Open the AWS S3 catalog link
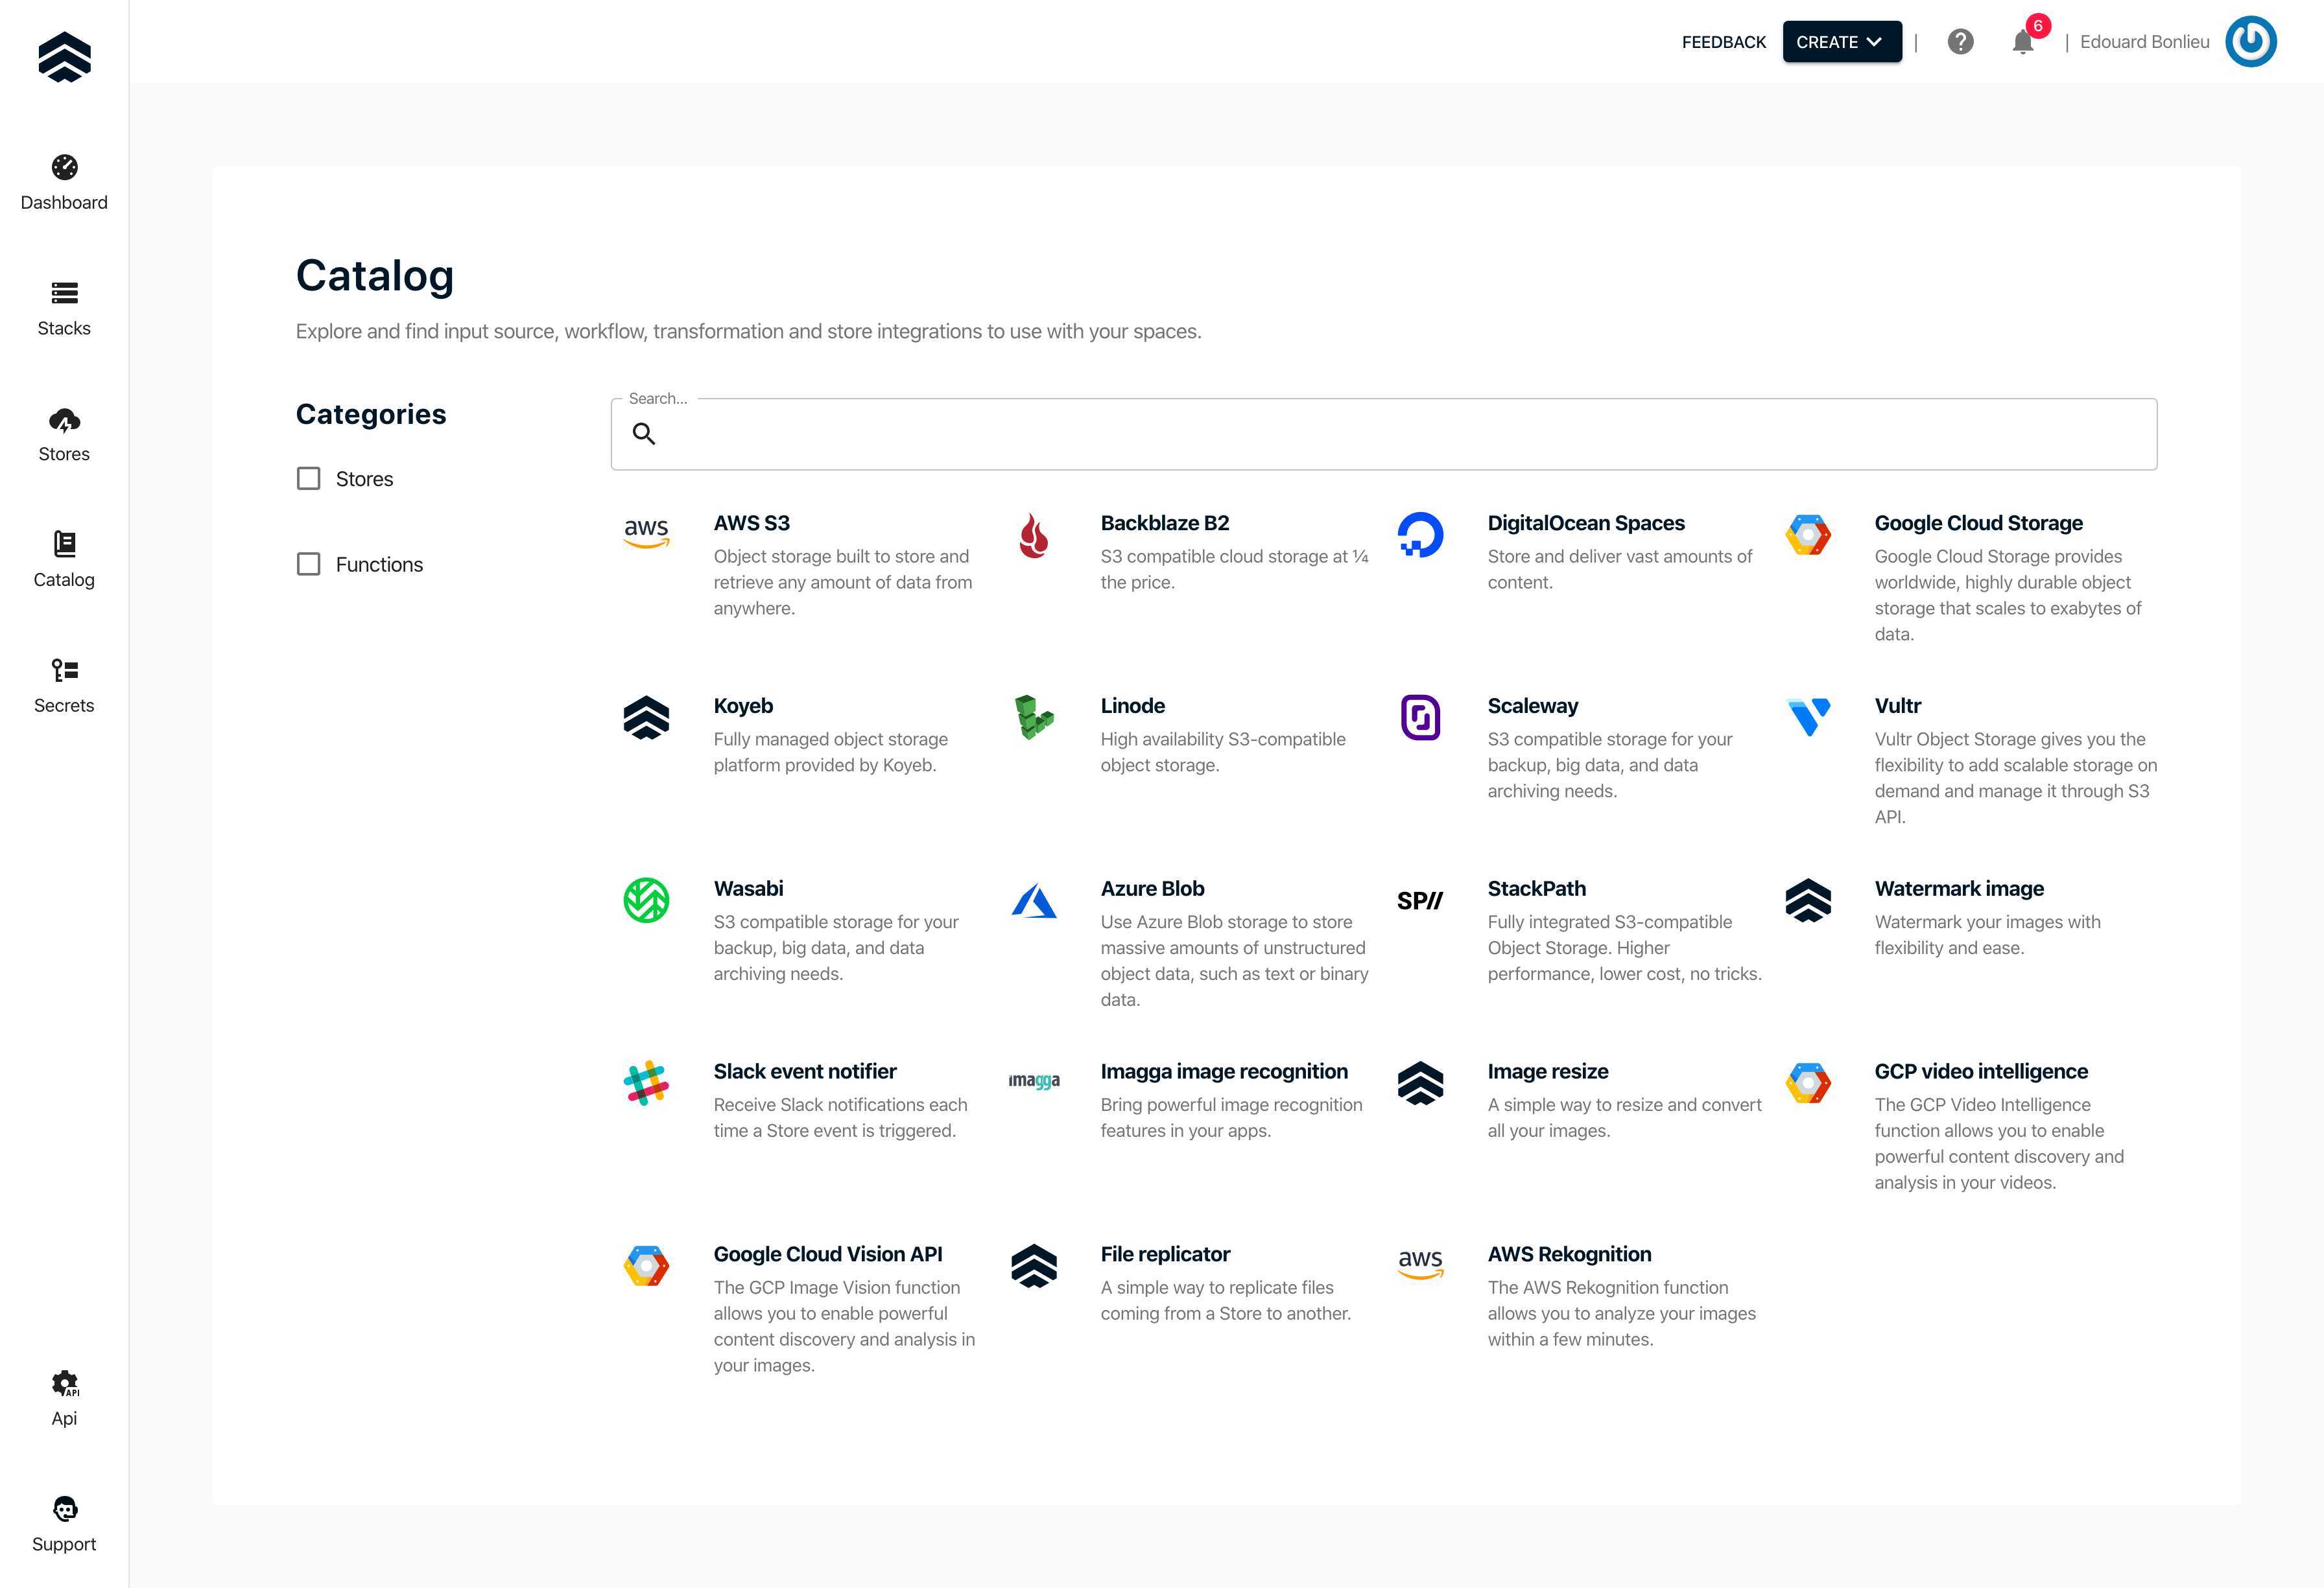Image resolution: width=2324 pixels, height=1588 pixels. (x=751, y=522)
